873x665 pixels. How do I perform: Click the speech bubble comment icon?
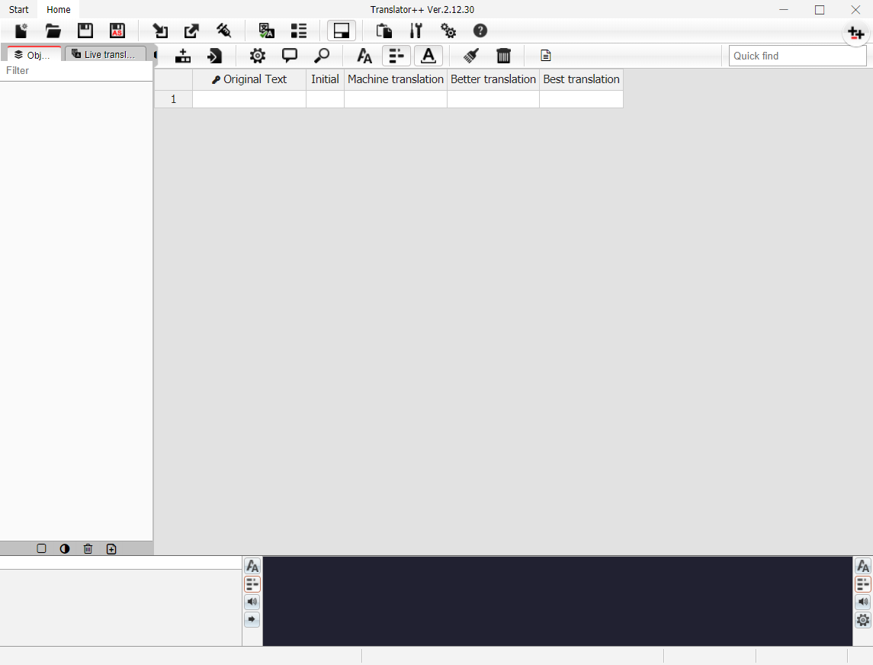[290, 56]
